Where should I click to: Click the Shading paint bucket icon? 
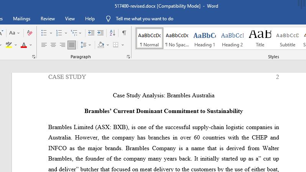click(101, 45)
